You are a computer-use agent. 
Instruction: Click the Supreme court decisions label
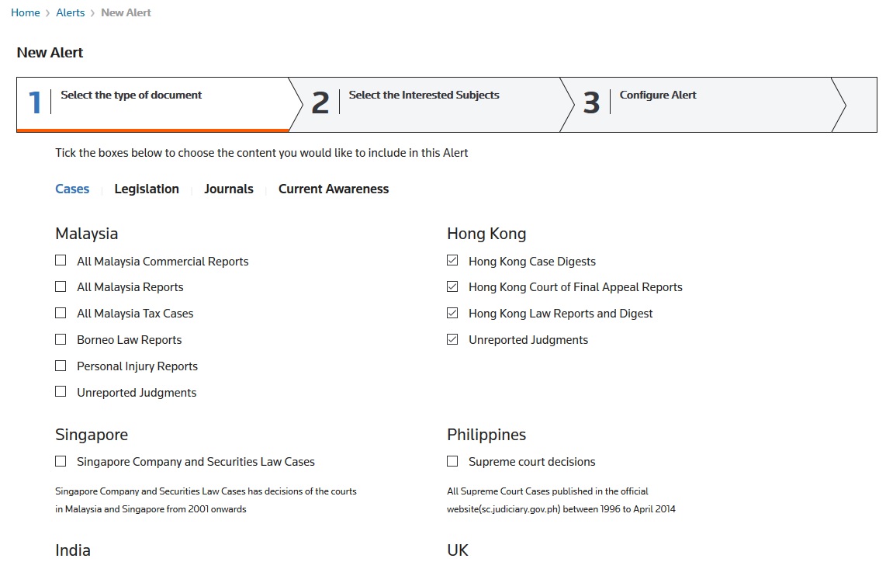click(x=531, y=462)
